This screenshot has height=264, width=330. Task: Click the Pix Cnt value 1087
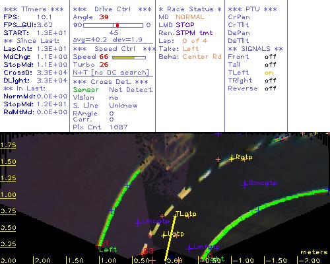(x=118, y=127)
